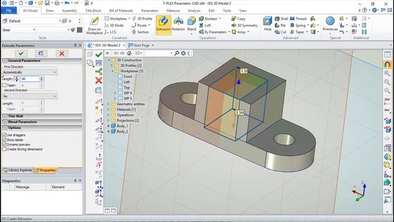Open the Second Direction No dropdown
Screen dimensions: 394x222
pyautogui.click(x=30, y=96)
